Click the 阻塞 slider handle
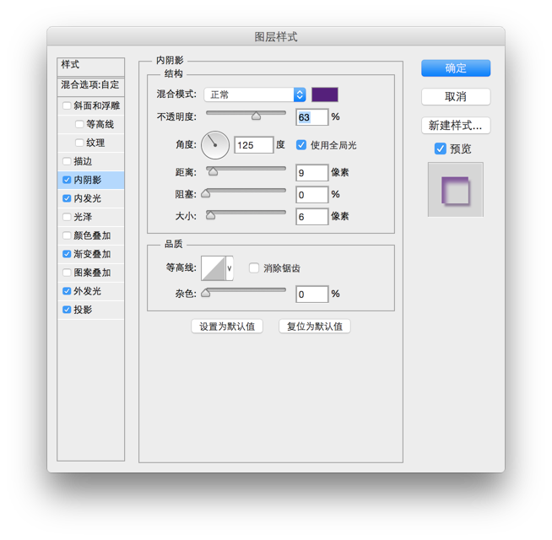This screenshot has width=552, height=540. 206,193
